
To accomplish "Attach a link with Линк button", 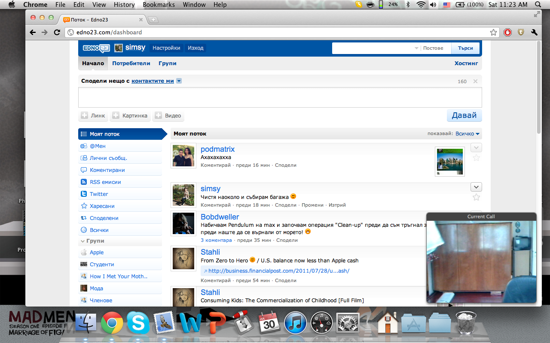I will click(x=93, y=116).
